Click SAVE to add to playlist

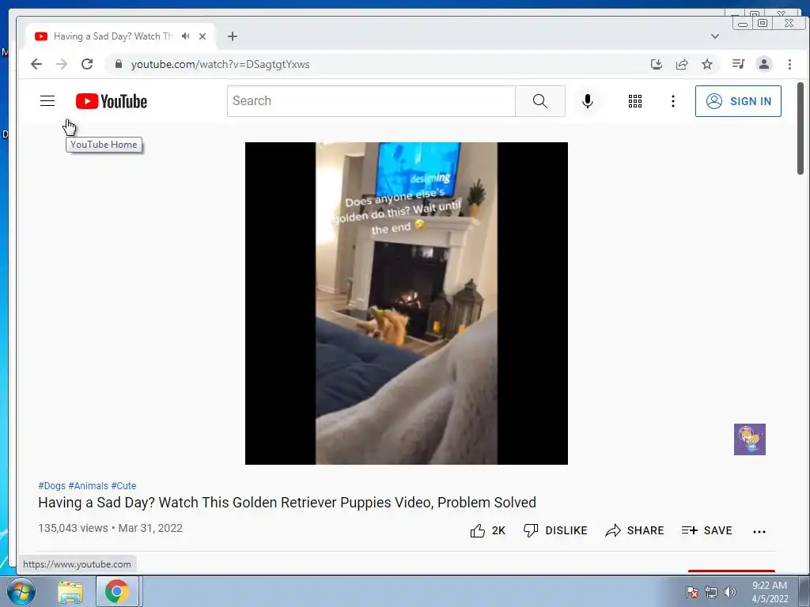click(x=706, y=530)
